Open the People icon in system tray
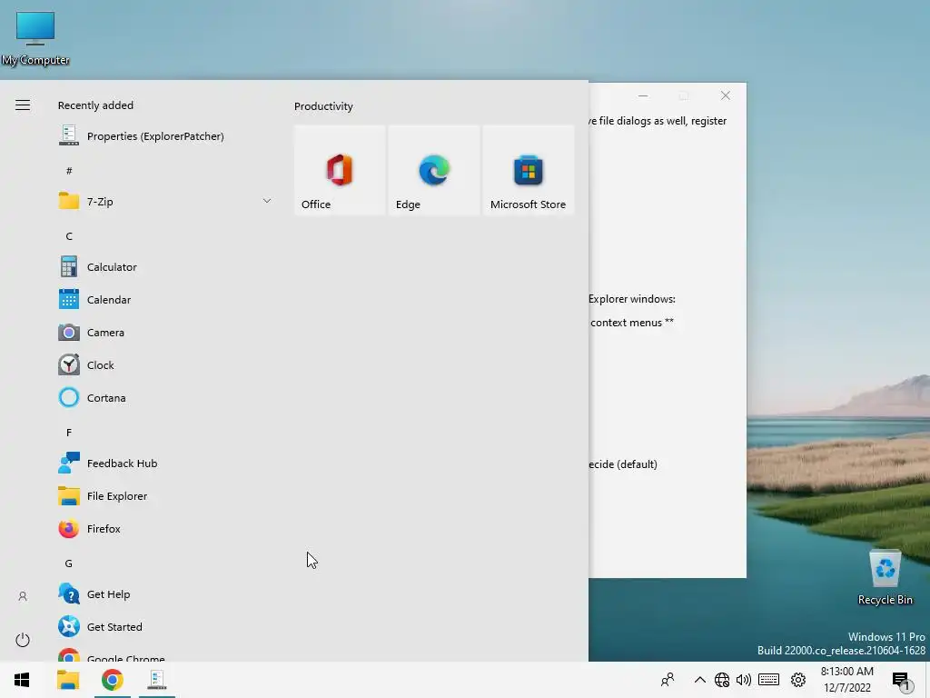 coord(668,680)
